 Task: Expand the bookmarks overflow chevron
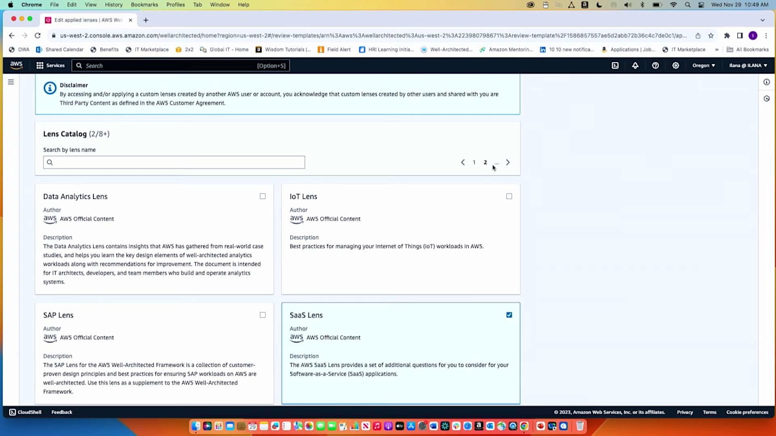tap(717, 49)
